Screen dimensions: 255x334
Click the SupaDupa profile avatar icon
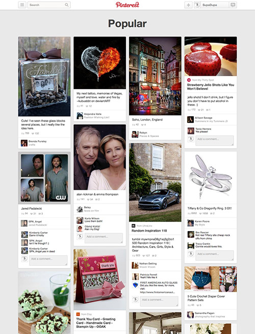coord(197,5)
